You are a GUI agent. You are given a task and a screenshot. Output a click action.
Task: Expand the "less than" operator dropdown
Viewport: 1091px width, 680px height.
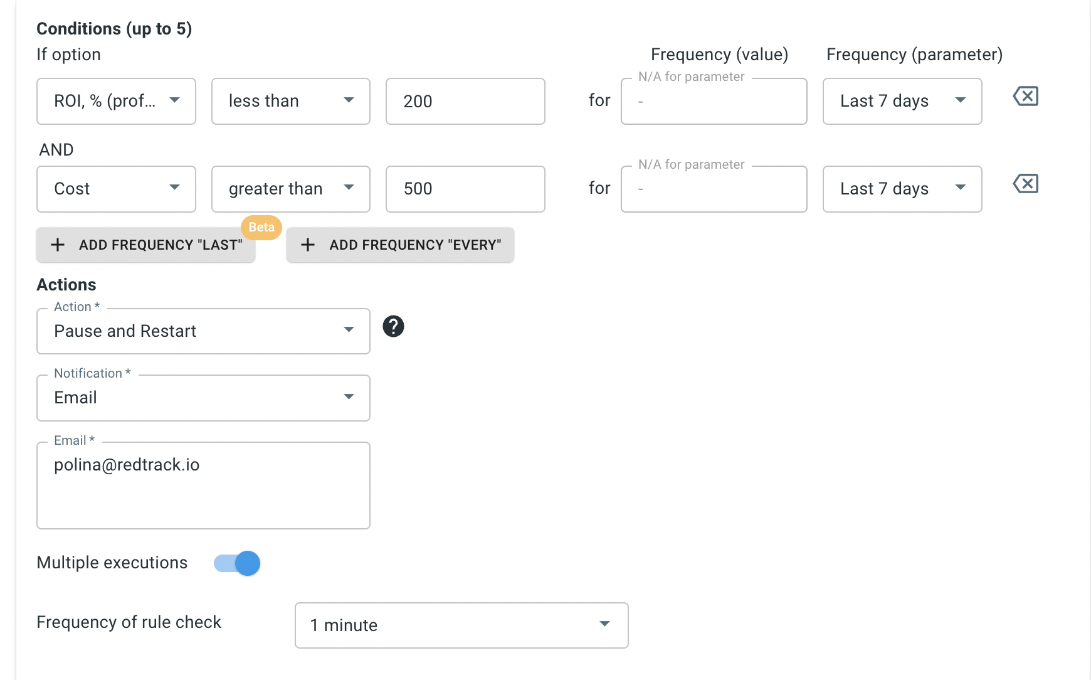click(x=291, y=101)
